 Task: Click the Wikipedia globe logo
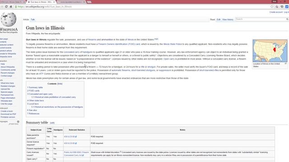pos(9,19)
